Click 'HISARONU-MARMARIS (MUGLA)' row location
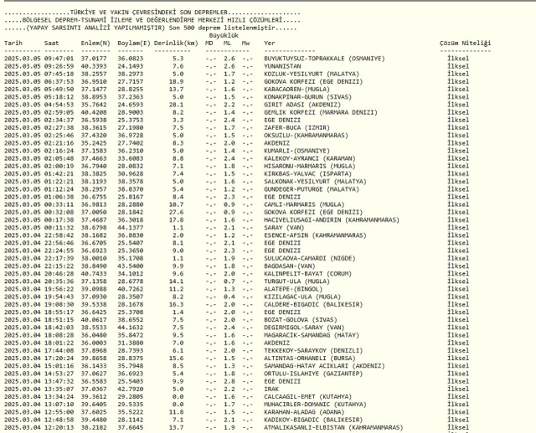This screenshot has width=536, height=433. [309, 166]
